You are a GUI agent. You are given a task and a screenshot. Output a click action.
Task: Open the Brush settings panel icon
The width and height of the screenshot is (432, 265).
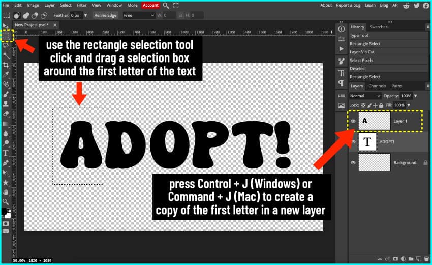coord(342,61)
